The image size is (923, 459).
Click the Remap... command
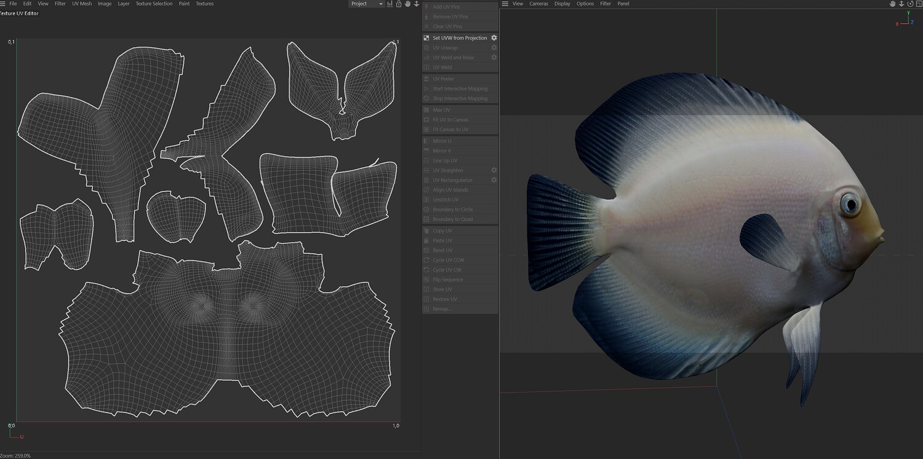click(x=460, y=309)
